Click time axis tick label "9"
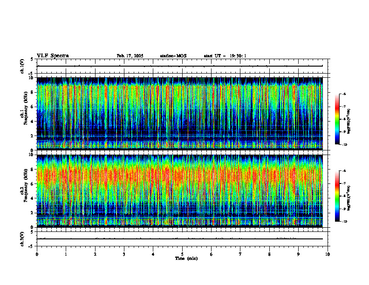 (x=298, y=254)
